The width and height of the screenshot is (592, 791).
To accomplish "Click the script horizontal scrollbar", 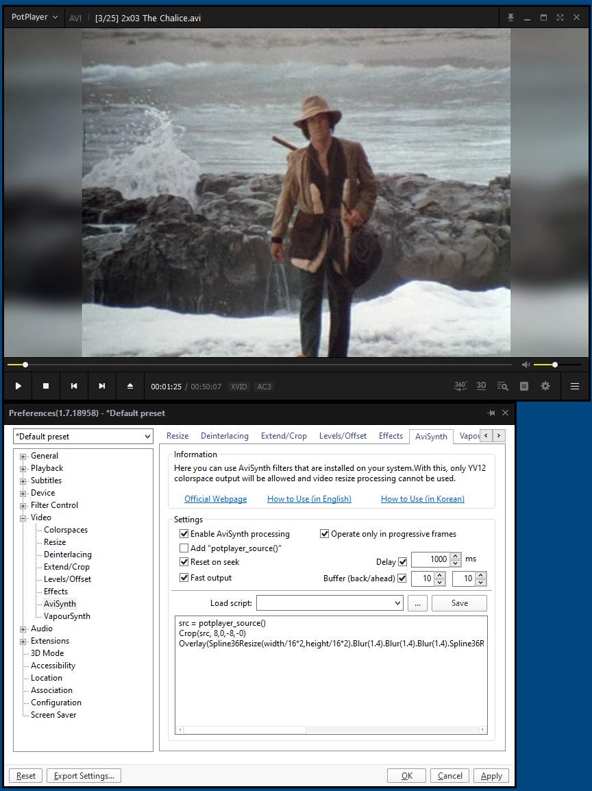I will [x=332, y=729].
